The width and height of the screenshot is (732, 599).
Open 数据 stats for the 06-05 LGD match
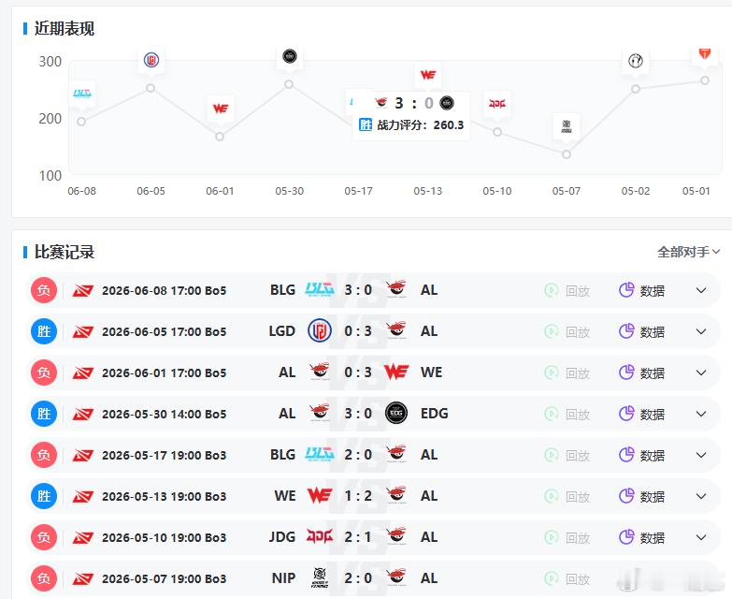(x=642, y=331)
